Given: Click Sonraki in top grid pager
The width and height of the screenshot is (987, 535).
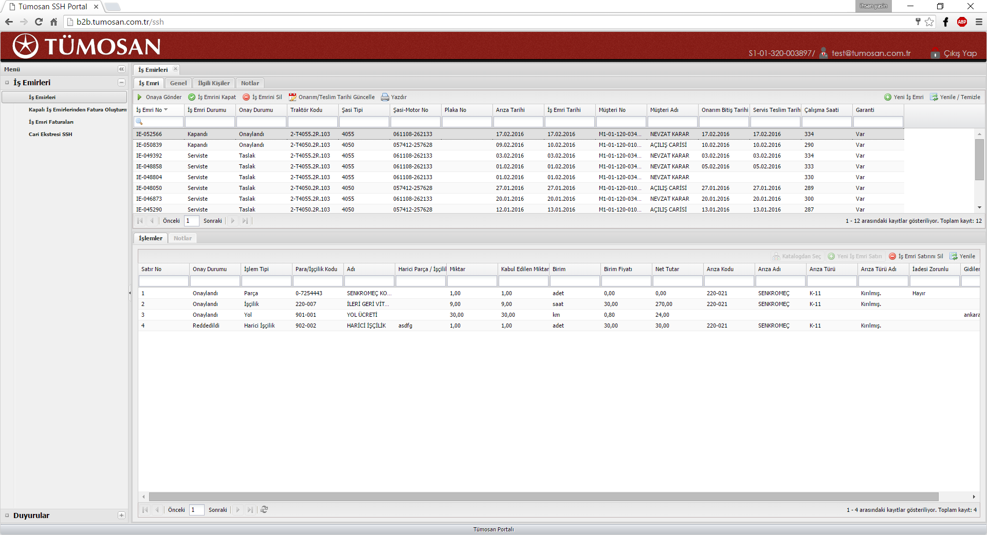Looking at the screenshot, I should (212, 221).
